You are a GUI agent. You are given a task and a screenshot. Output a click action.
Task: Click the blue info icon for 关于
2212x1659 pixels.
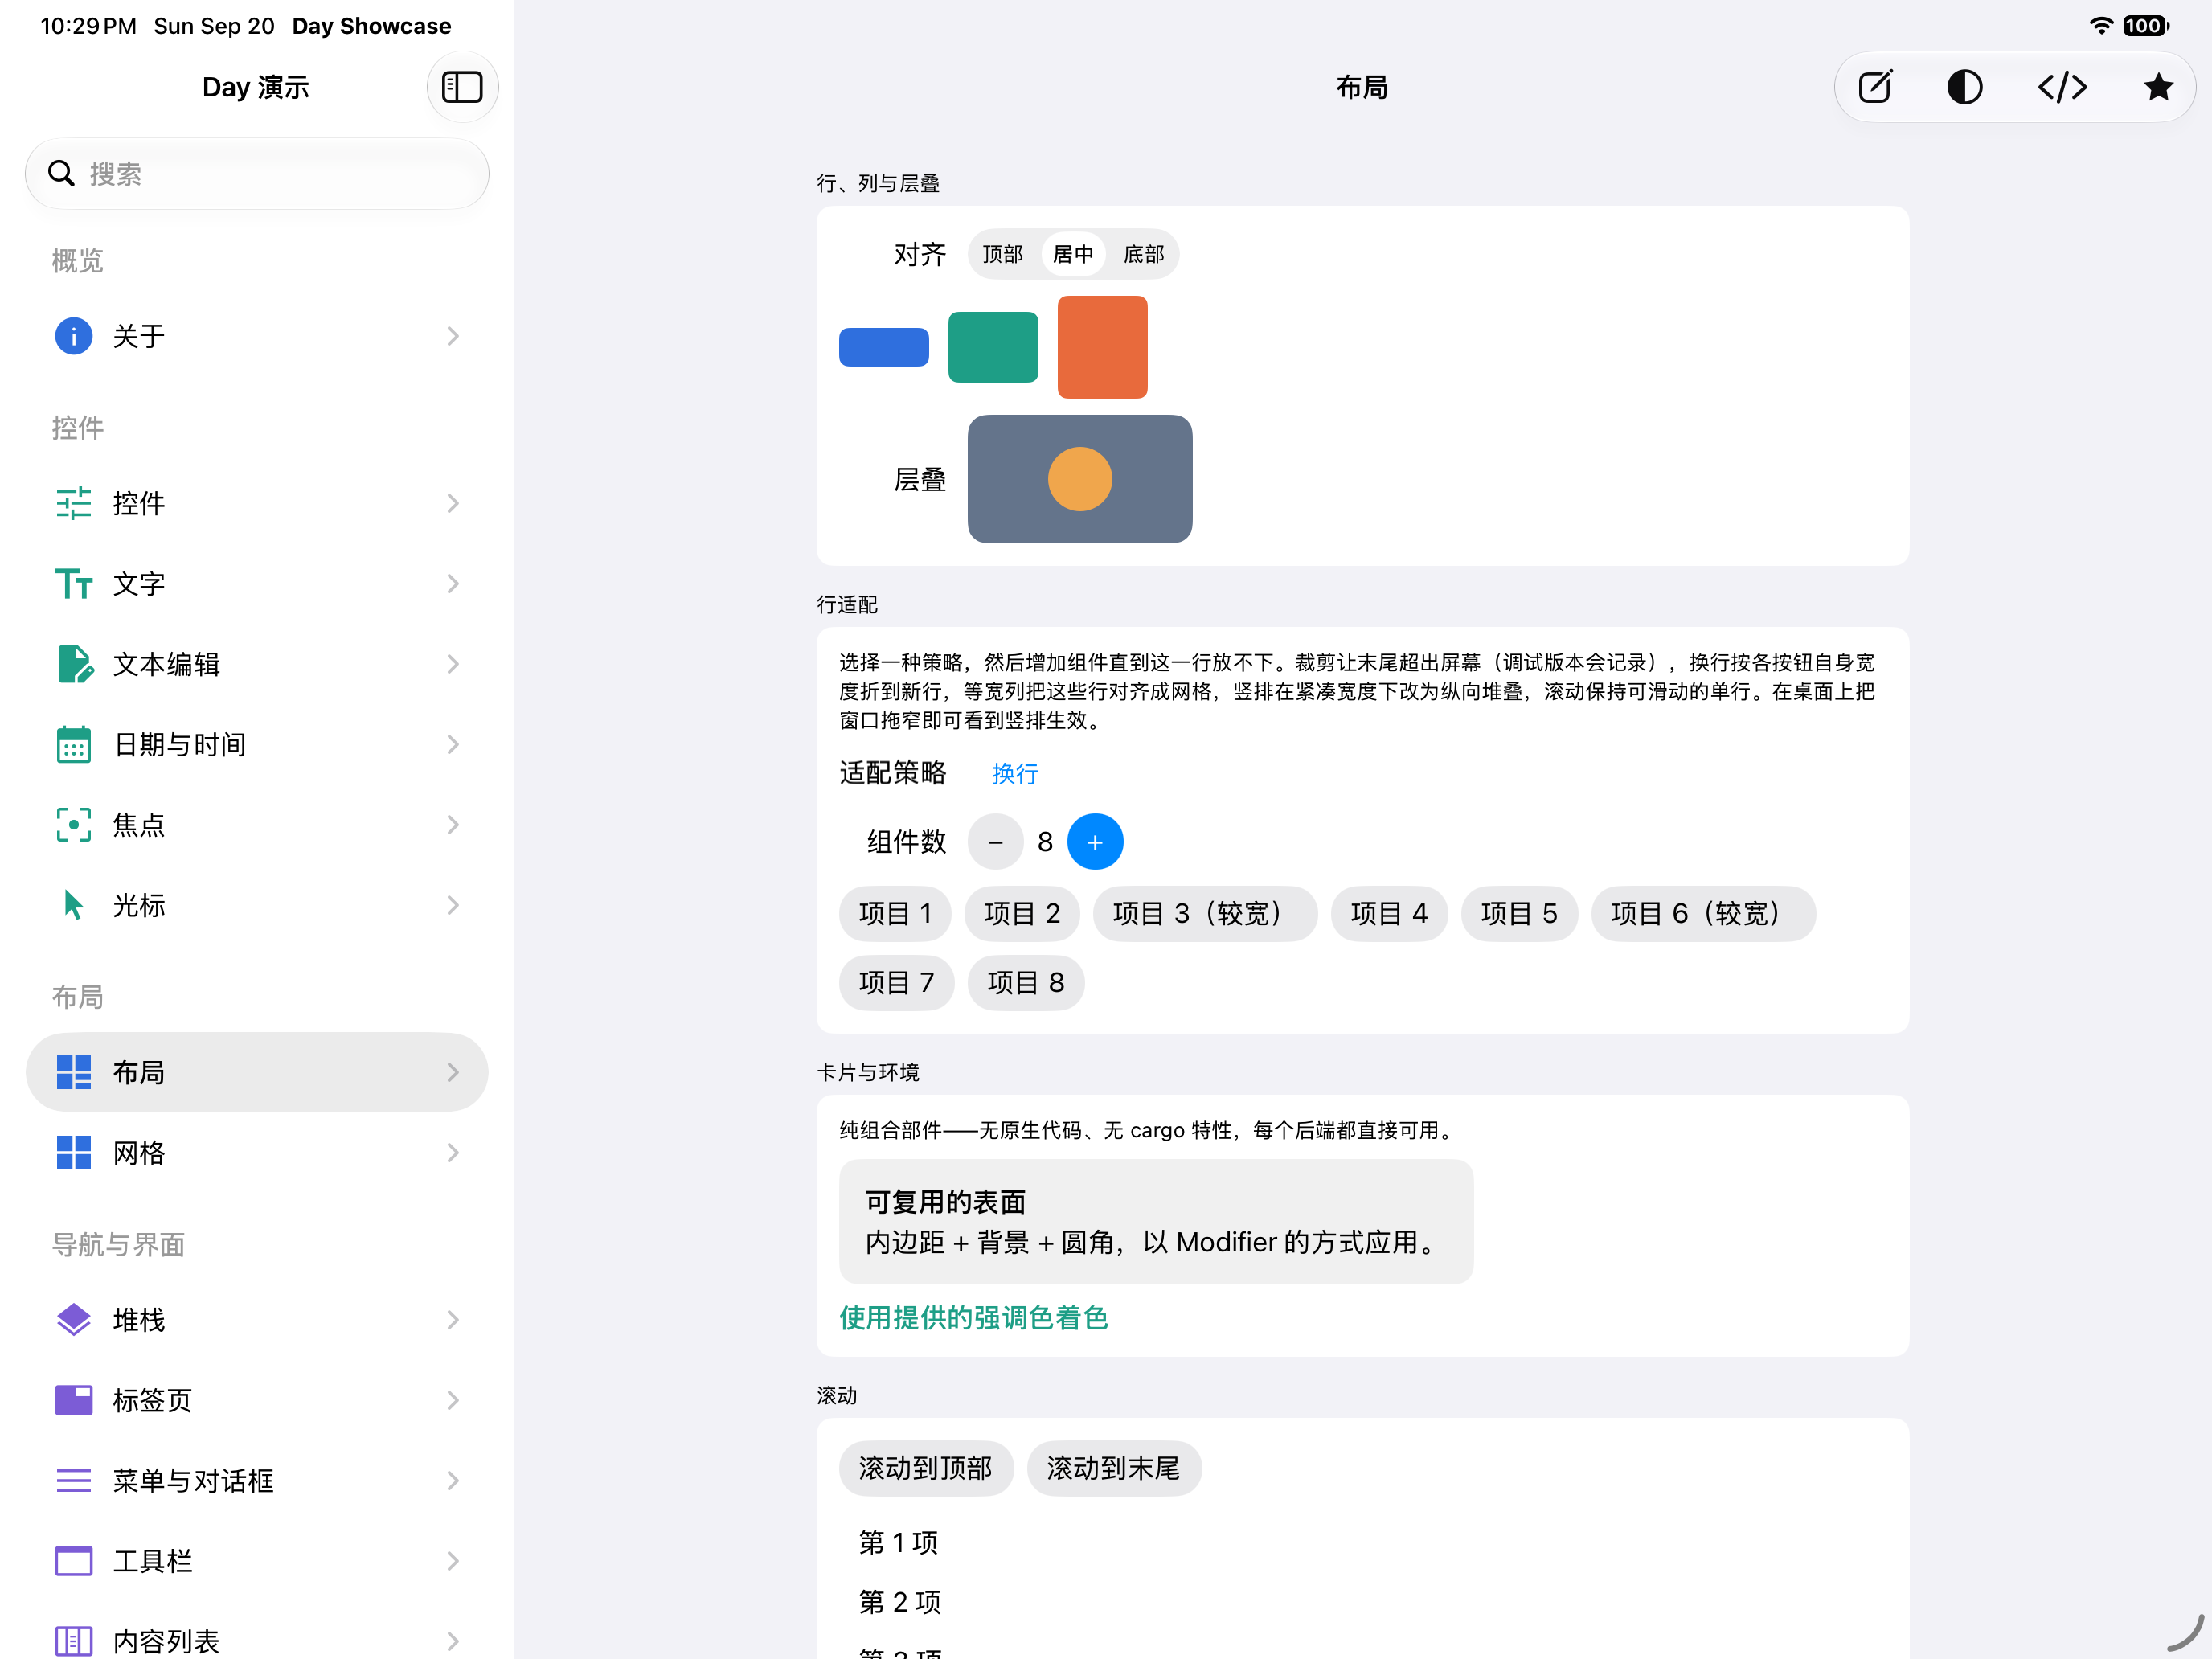coord(73,336)
